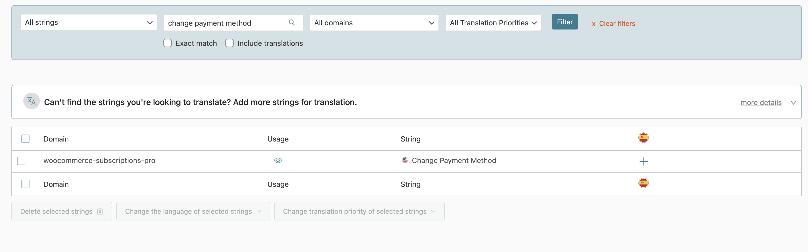
Task: Select the woocommerce-subscriptions-pro row checkbox
Action: pyautogui.click(x=21, y=161)
